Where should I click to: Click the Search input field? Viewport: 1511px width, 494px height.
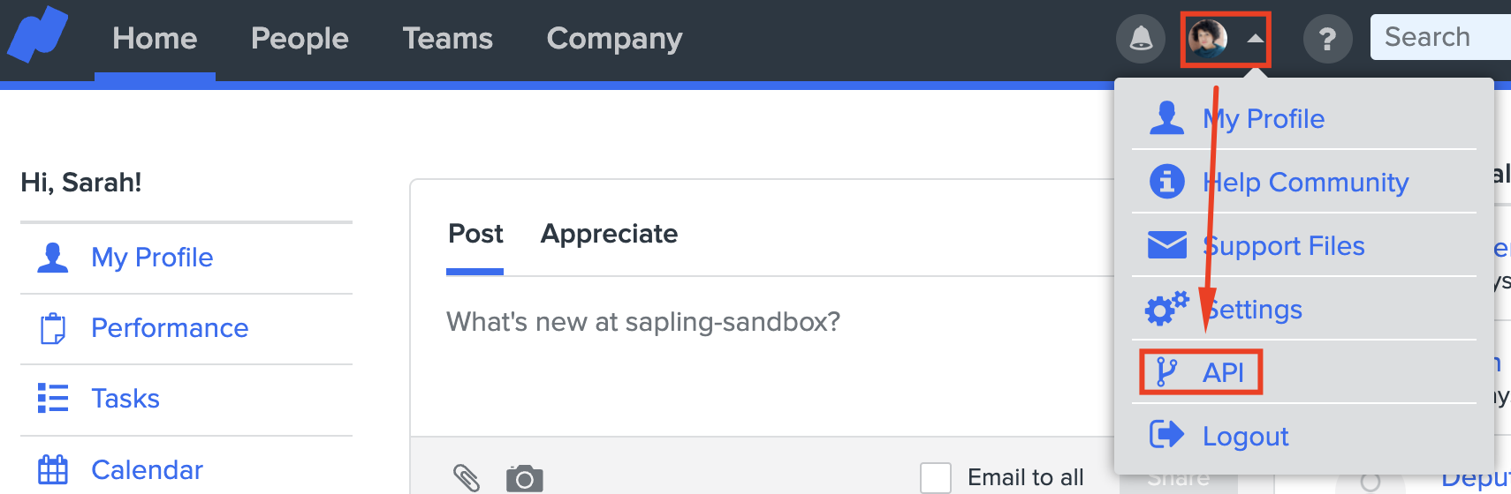(1440, 37)
